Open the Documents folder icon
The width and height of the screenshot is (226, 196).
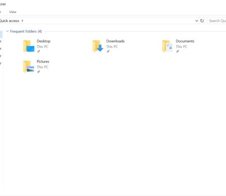coord(167,46)
